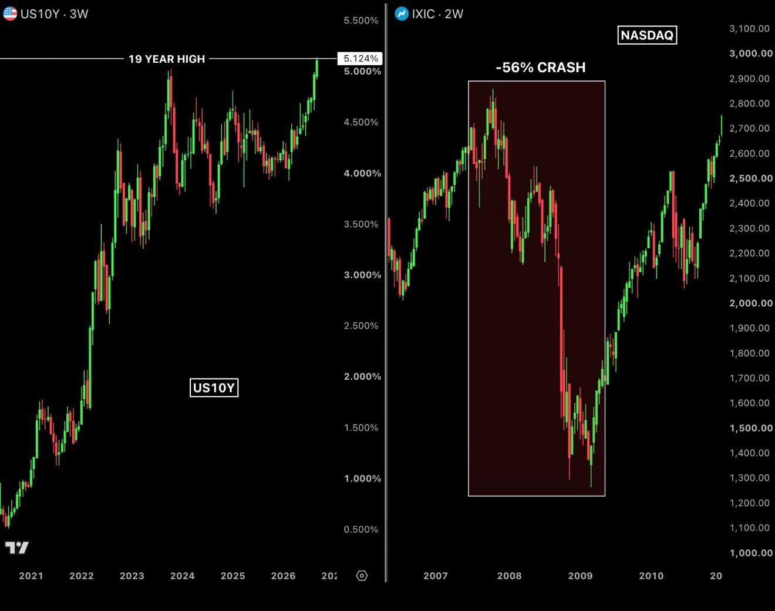
Task: Select the 5.124% price label
Action: (360, 59)
